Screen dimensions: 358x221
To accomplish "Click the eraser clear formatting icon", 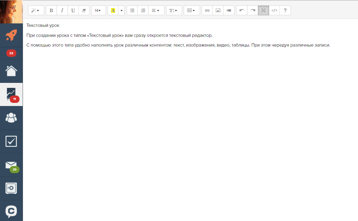I will pyautogui.click(x=84, y=10).
